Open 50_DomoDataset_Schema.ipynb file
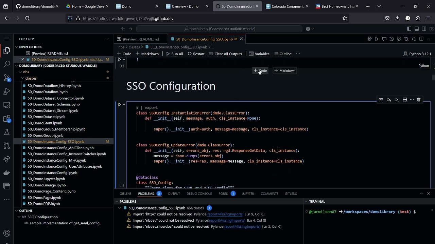 pos(54,104)
